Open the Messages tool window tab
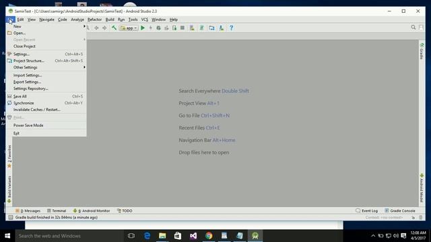The image size is (431, 242). point(28,210)
